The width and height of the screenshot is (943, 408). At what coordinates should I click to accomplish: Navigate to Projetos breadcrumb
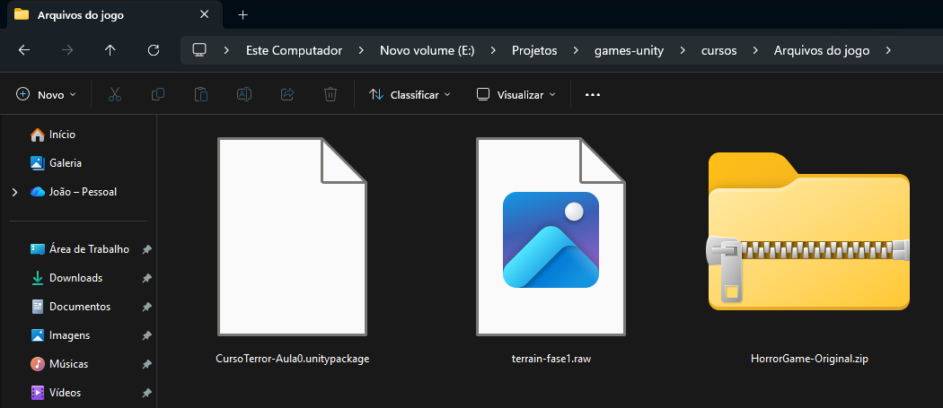pyautogui.click(x=534, y=50)
